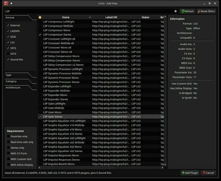Sort plugins by the Name column header

pos(67,17)
